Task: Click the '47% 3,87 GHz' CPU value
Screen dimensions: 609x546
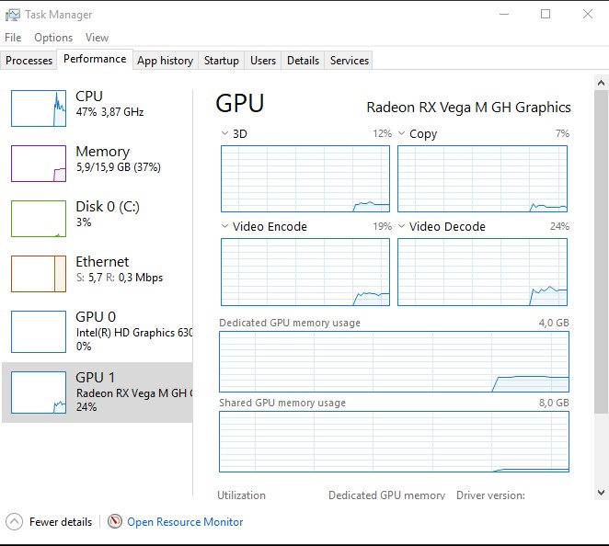Action: click(109, 112)
